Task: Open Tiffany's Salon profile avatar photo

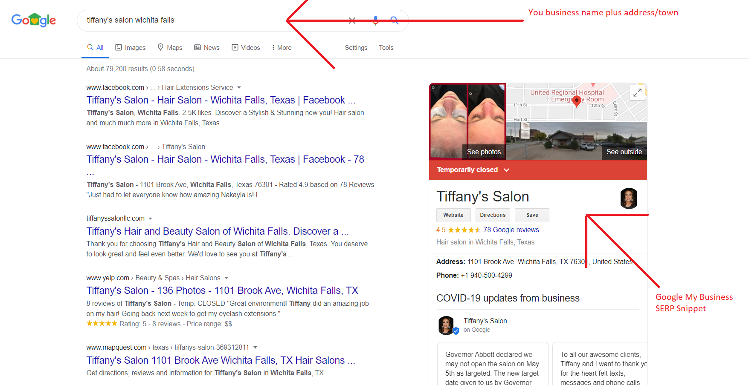Action: [628, 198]
